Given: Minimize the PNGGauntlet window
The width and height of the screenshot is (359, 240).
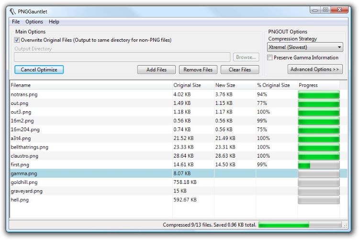Looking at the screenshot, I should coord(315,10).
